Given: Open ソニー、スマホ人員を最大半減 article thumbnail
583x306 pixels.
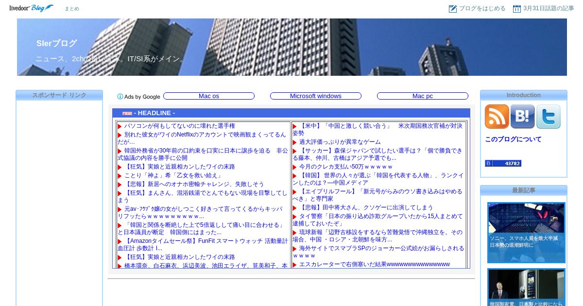Looking at the screenshot, I should (x=526, y=233).
